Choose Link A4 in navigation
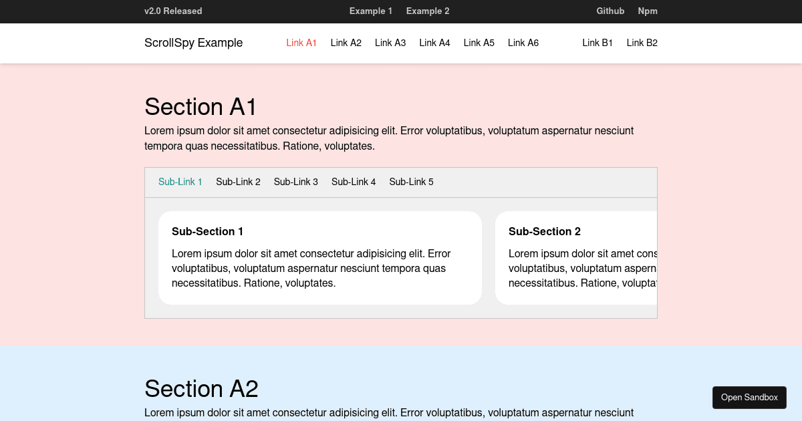Screen dimensions: 802x421 pyautogui.click(x=434, y=43)
